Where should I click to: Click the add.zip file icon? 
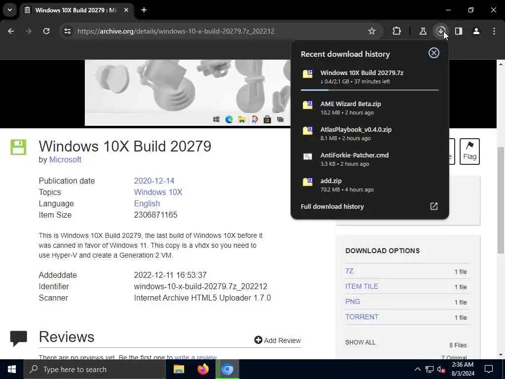308,182
